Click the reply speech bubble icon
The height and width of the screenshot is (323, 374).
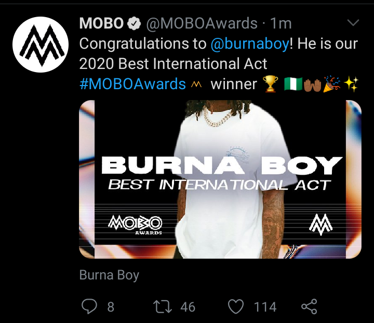(89, 306)
